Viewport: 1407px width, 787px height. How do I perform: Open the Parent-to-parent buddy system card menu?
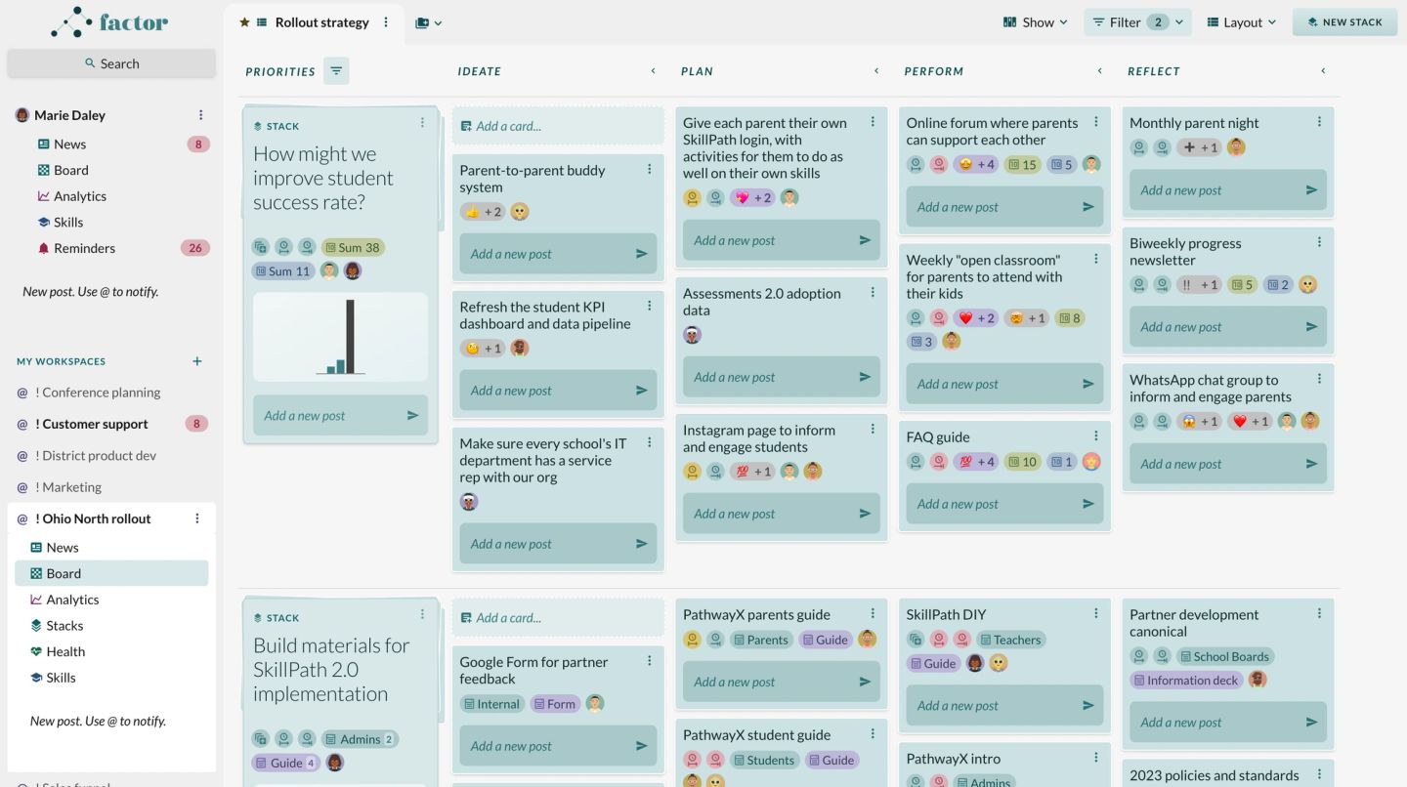(x=649, y=170)
